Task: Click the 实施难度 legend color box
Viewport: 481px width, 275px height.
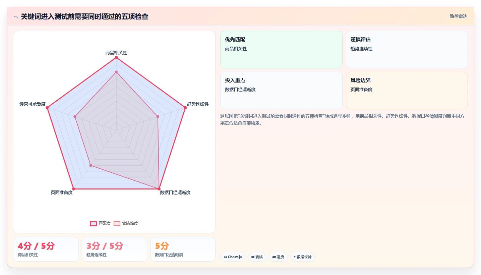Action: [117, 224]
